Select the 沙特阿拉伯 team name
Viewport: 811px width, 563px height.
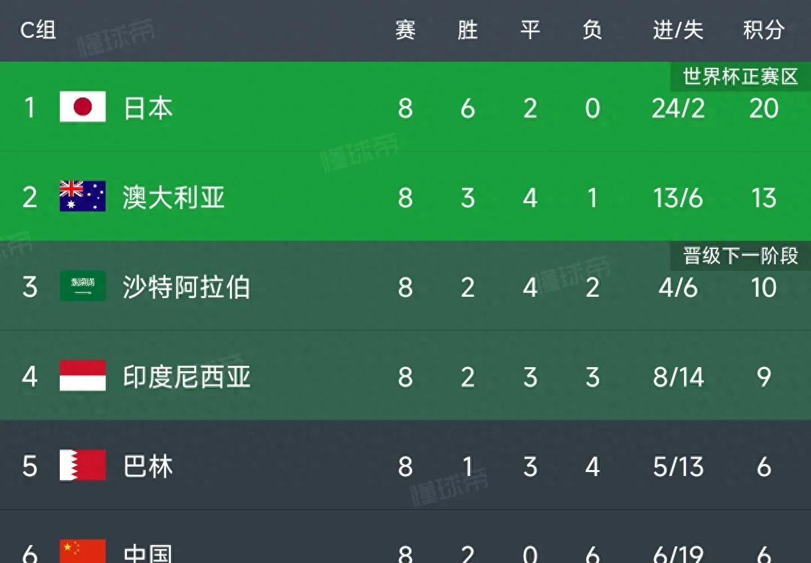(x=186, y=287)
